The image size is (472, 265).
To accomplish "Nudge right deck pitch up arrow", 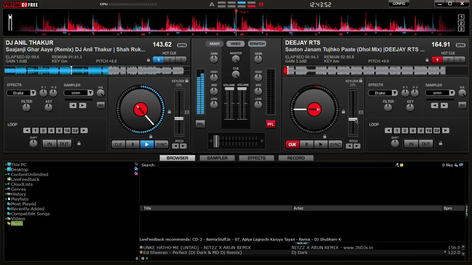I will tap(357, 146).
